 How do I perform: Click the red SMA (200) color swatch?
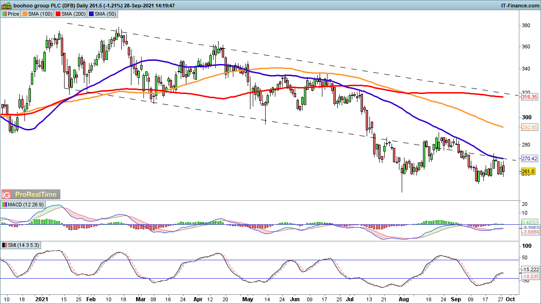(x=58, y=14)
